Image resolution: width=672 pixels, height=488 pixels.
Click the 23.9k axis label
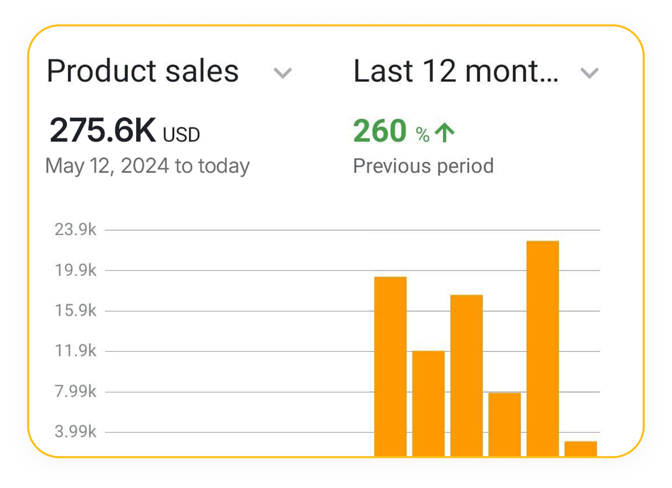tap(76, 230)
